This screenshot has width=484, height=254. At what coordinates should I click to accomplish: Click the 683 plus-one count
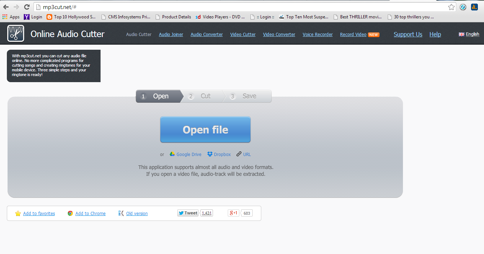[x=247, y=213]
